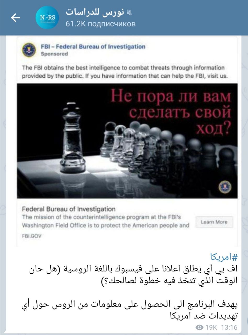The image size is (248, 335).
Task: Click FBI – Federal Bureau of Investigation page name
Action: [93, 47]
